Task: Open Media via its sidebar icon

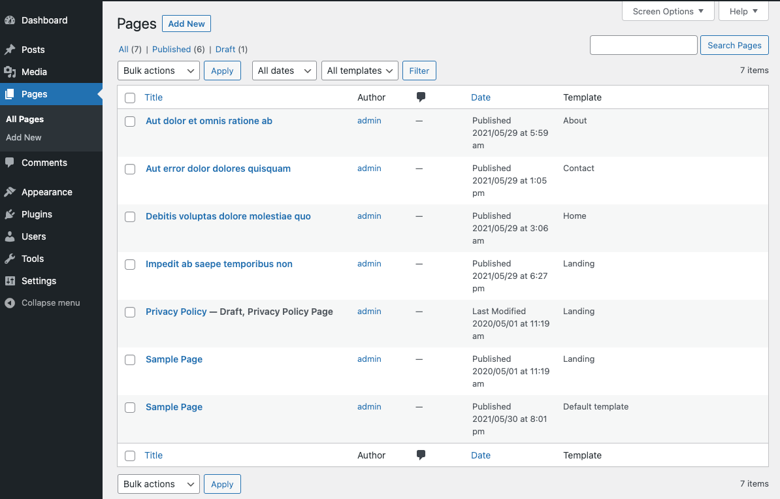Action: (10, 72)
